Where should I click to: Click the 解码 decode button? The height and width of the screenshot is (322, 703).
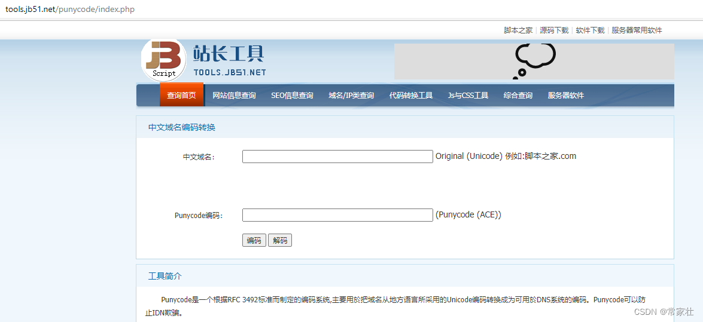point(280,241)
